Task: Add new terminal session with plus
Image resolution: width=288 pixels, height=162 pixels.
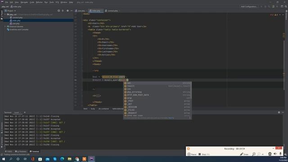Action: pyautogui.click(x=25, y=112)
